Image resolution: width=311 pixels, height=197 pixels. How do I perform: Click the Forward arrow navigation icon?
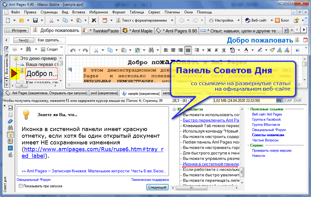[195, 20]
